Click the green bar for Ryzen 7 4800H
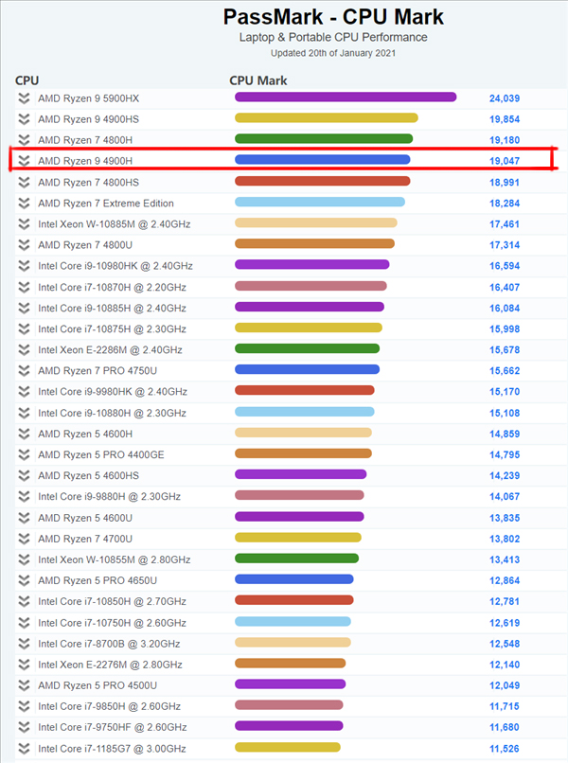This screenshot has height=763, width=568. (x=324, y=139)
